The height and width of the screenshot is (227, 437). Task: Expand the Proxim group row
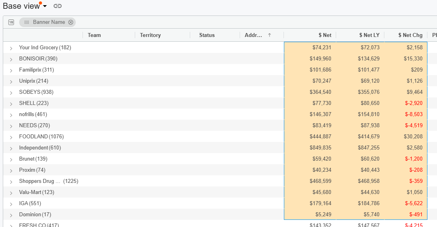pos(11,170)
